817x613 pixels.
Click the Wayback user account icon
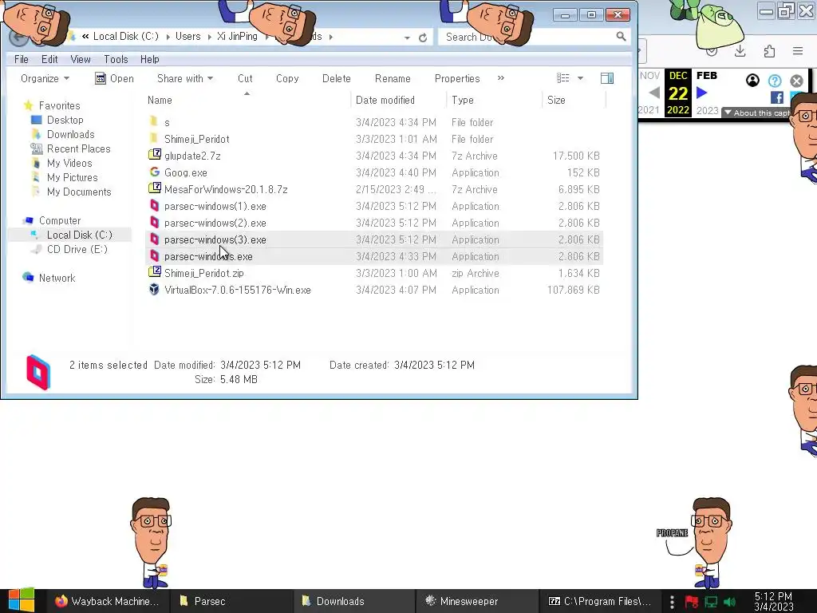(752, 81)
